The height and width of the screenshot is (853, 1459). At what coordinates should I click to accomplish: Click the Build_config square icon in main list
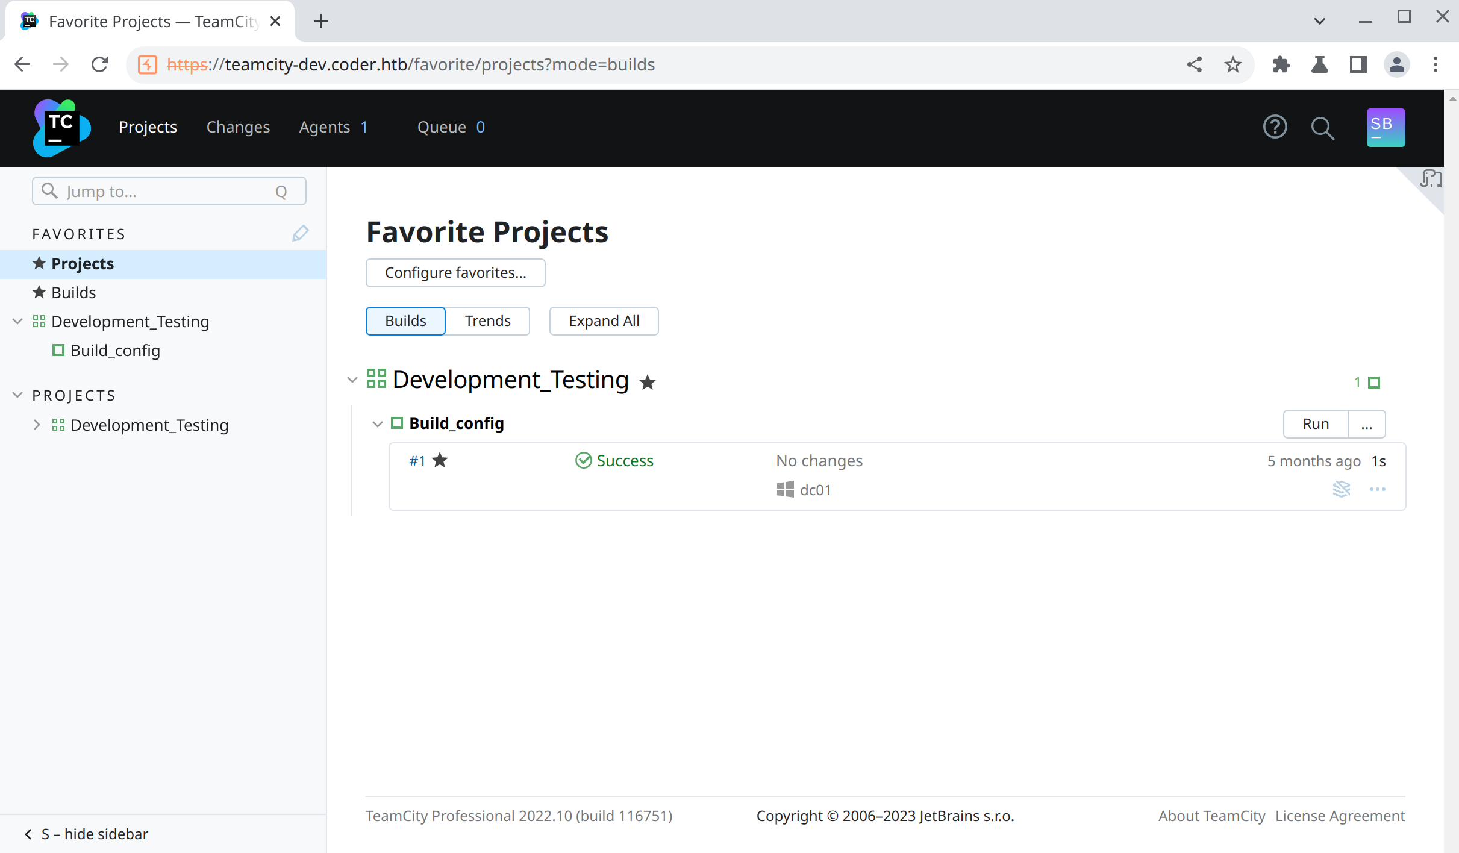[x=397, y=423]
